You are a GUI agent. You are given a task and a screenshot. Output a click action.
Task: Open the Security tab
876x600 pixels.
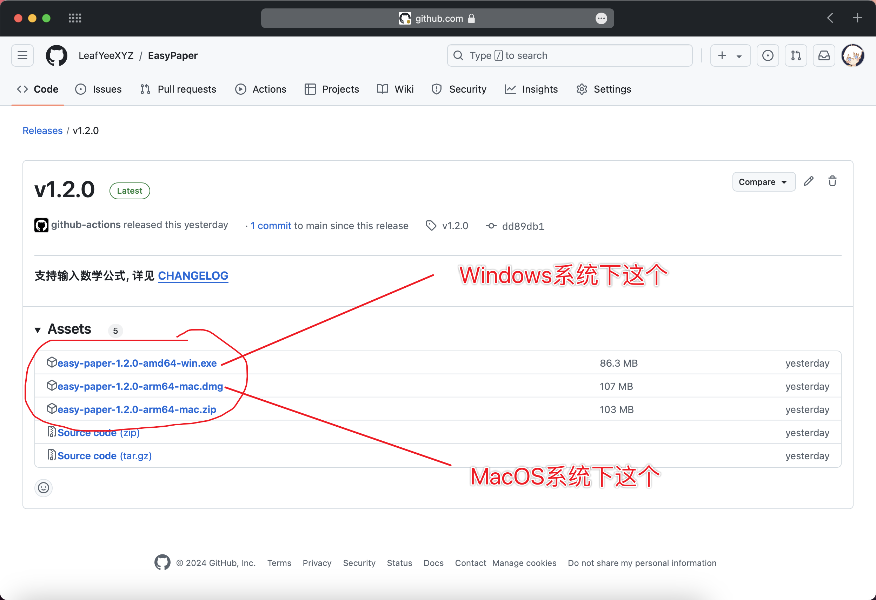[459, 89]
